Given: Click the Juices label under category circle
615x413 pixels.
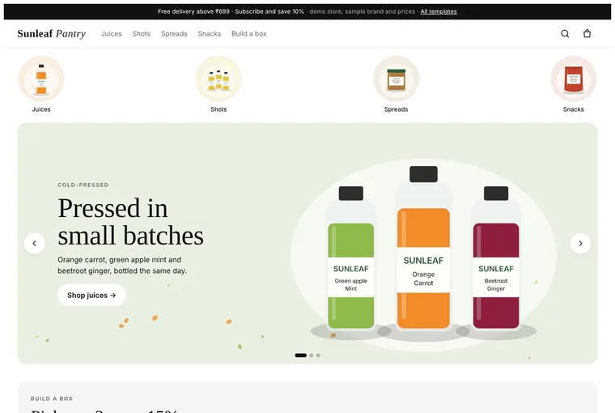Looking at the screenshot, I should [41, 109].
